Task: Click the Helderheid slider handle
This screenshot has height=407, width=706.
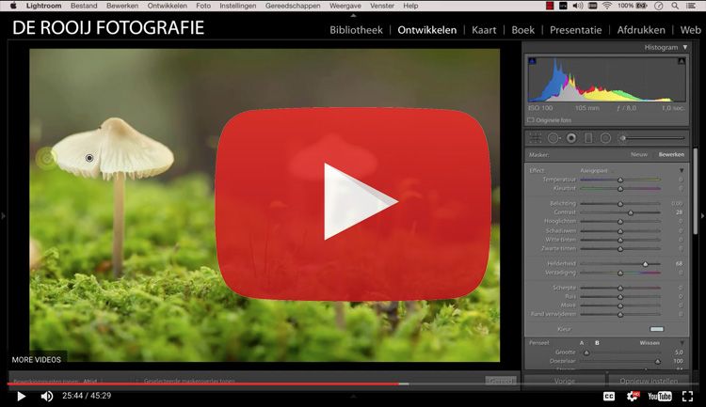Action: tap(645, 263)
